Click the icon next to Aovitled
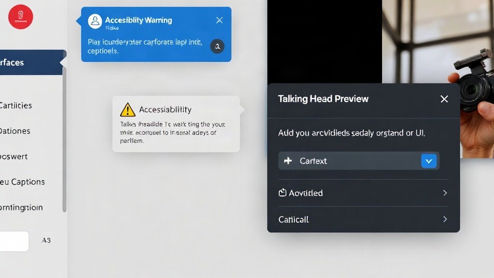 point(282,193)
